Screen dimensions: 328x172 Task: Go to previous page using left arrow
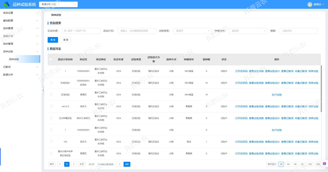coord(59,164)
